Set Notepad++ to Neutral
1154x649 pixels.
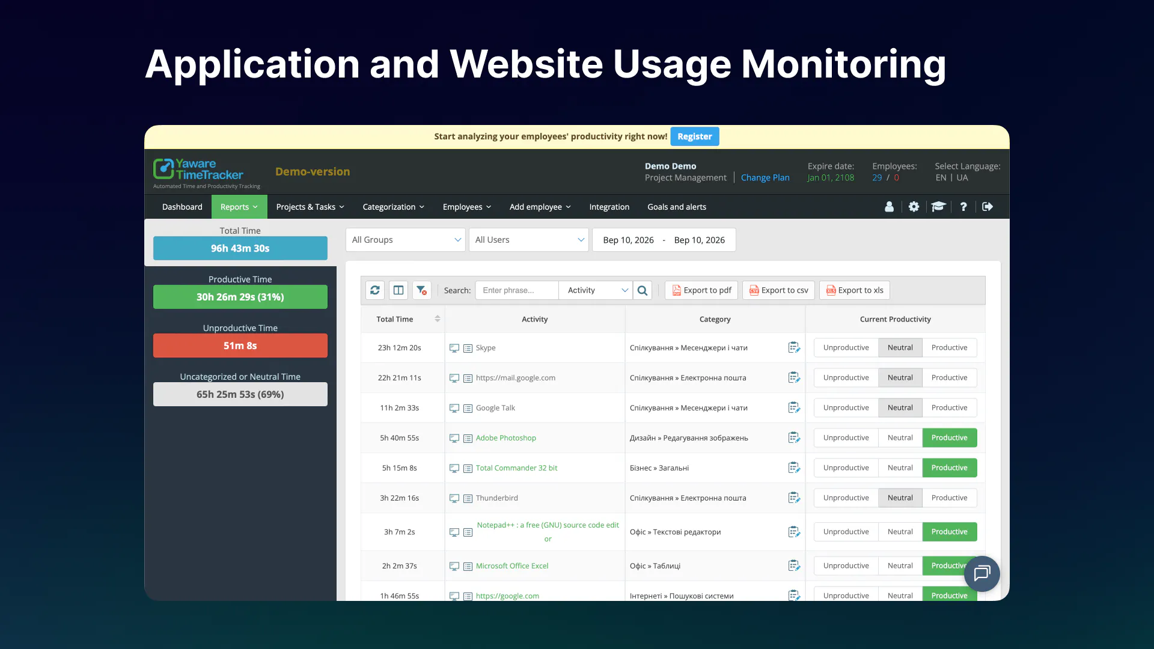tap(900, 532)
